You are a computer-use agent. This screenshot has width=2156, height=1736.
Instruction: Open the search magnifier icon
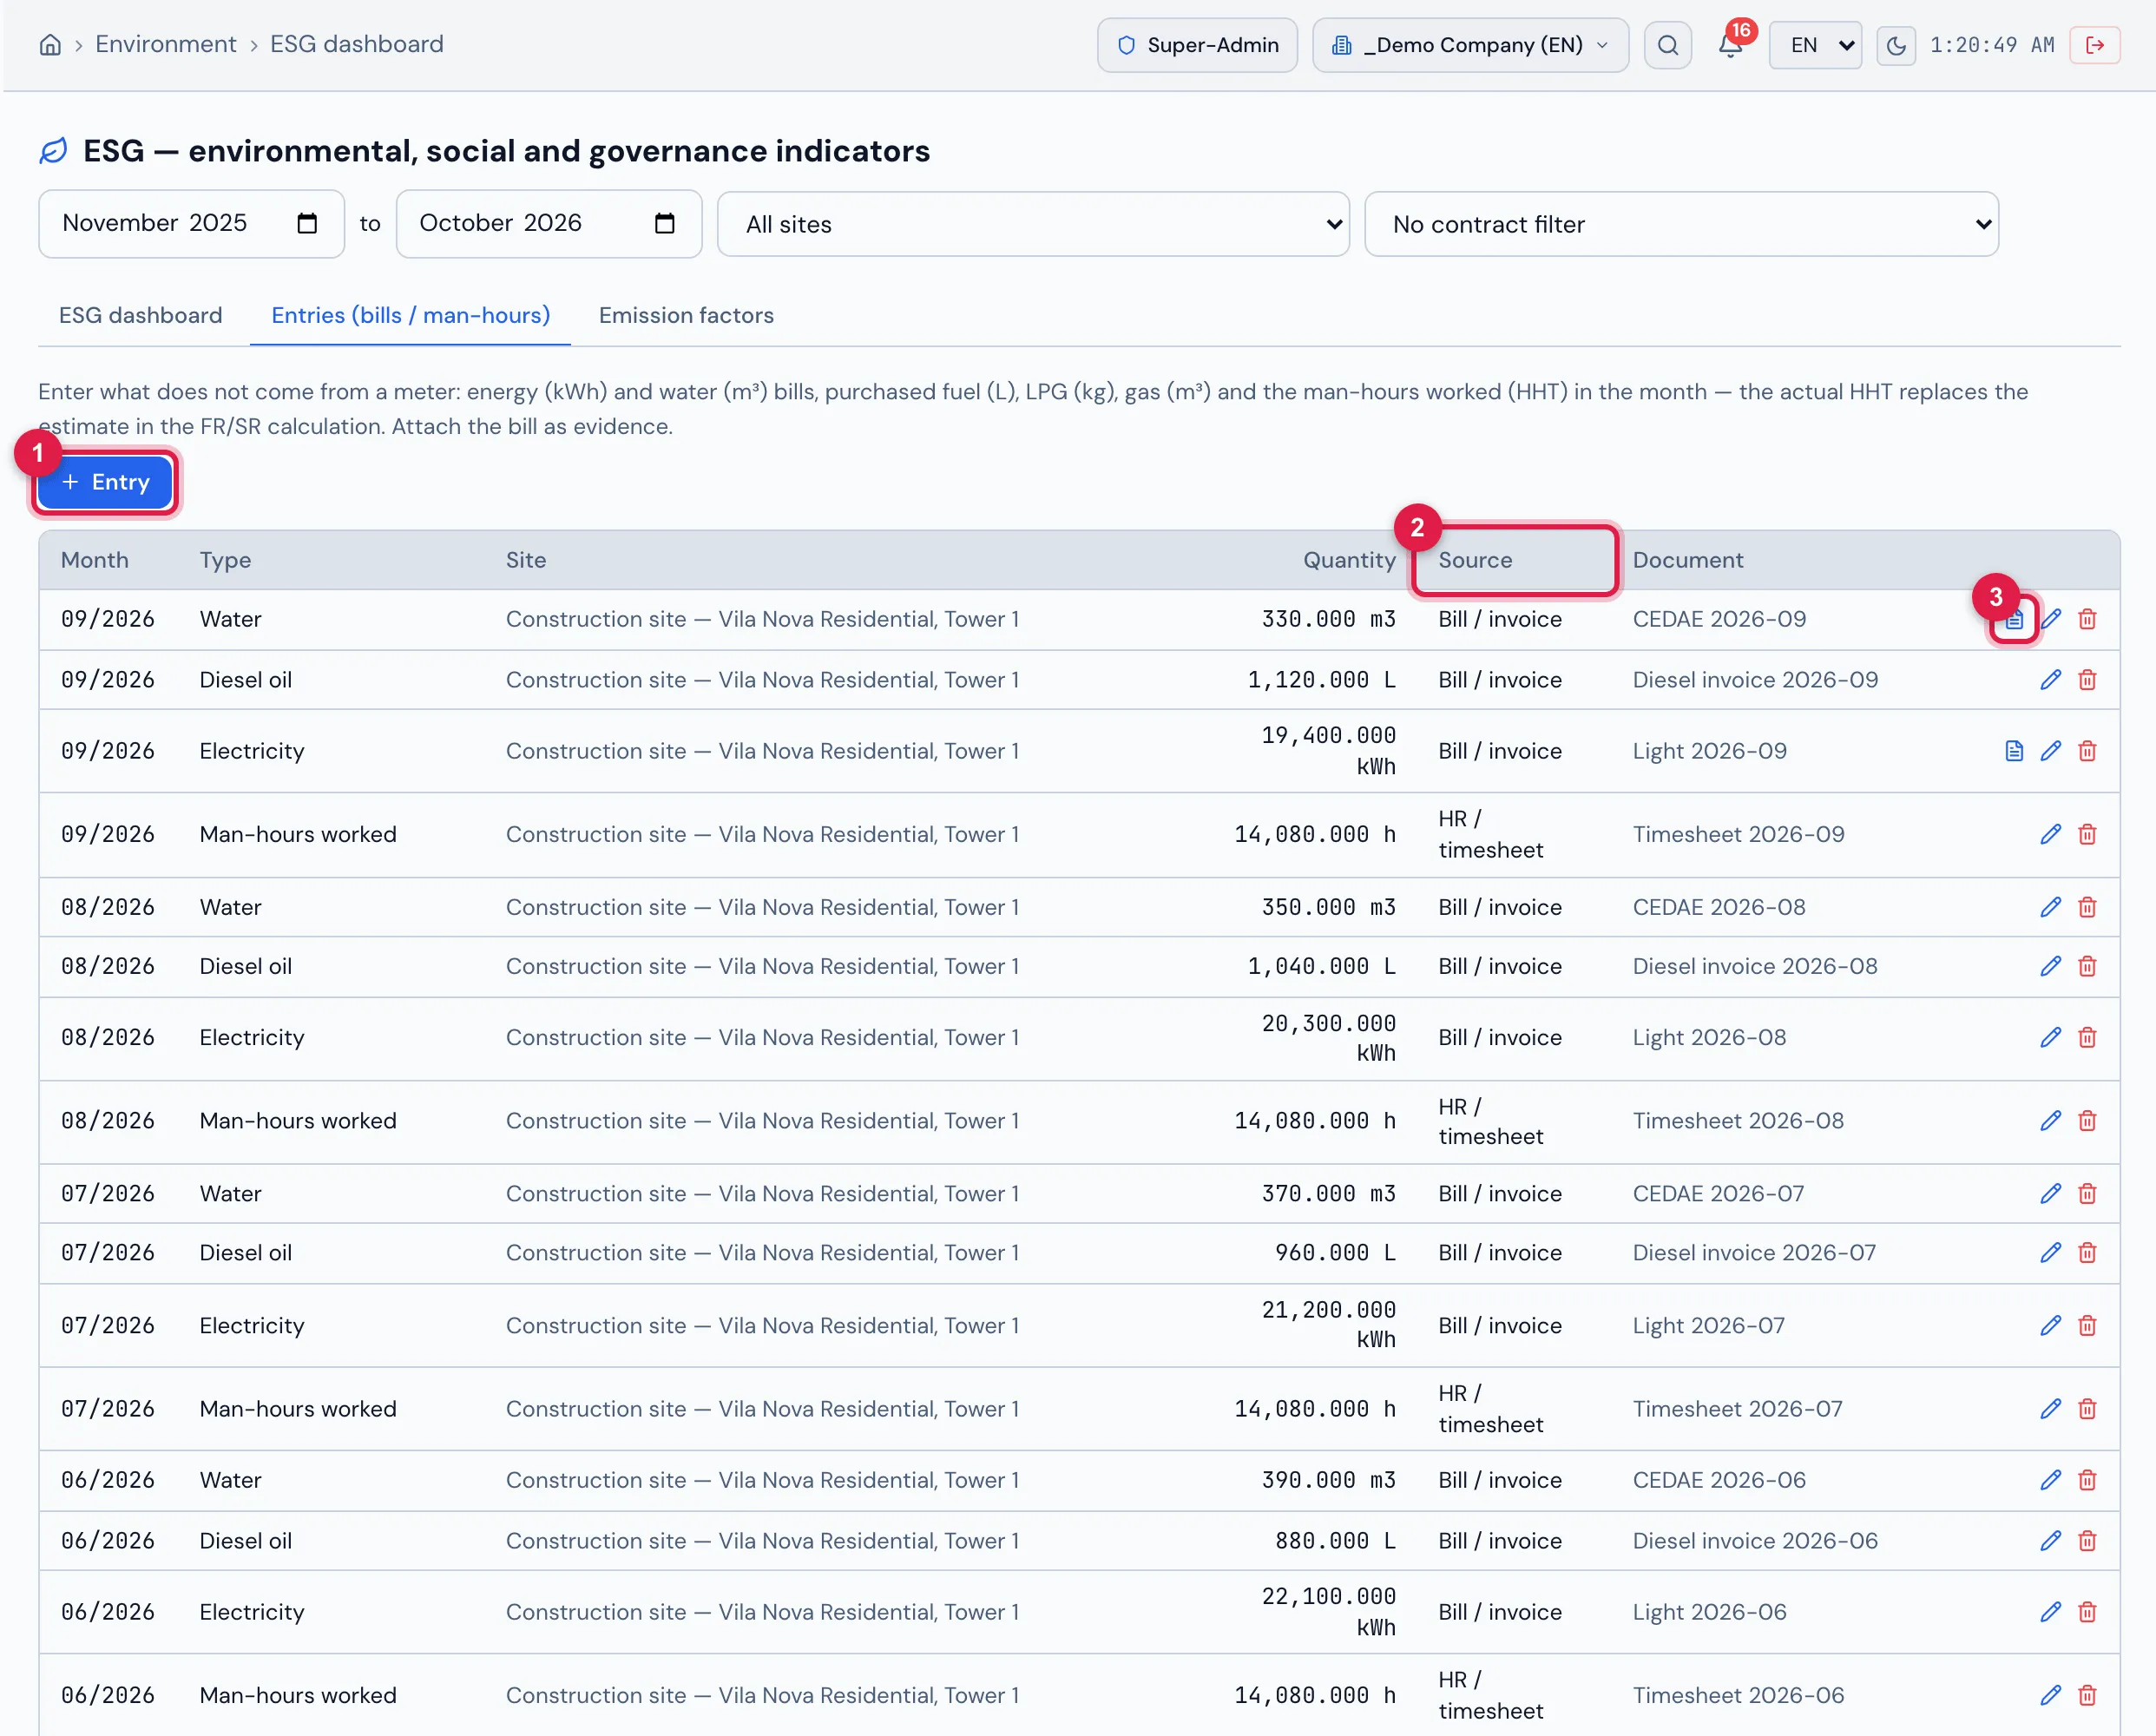(1667, 45)
